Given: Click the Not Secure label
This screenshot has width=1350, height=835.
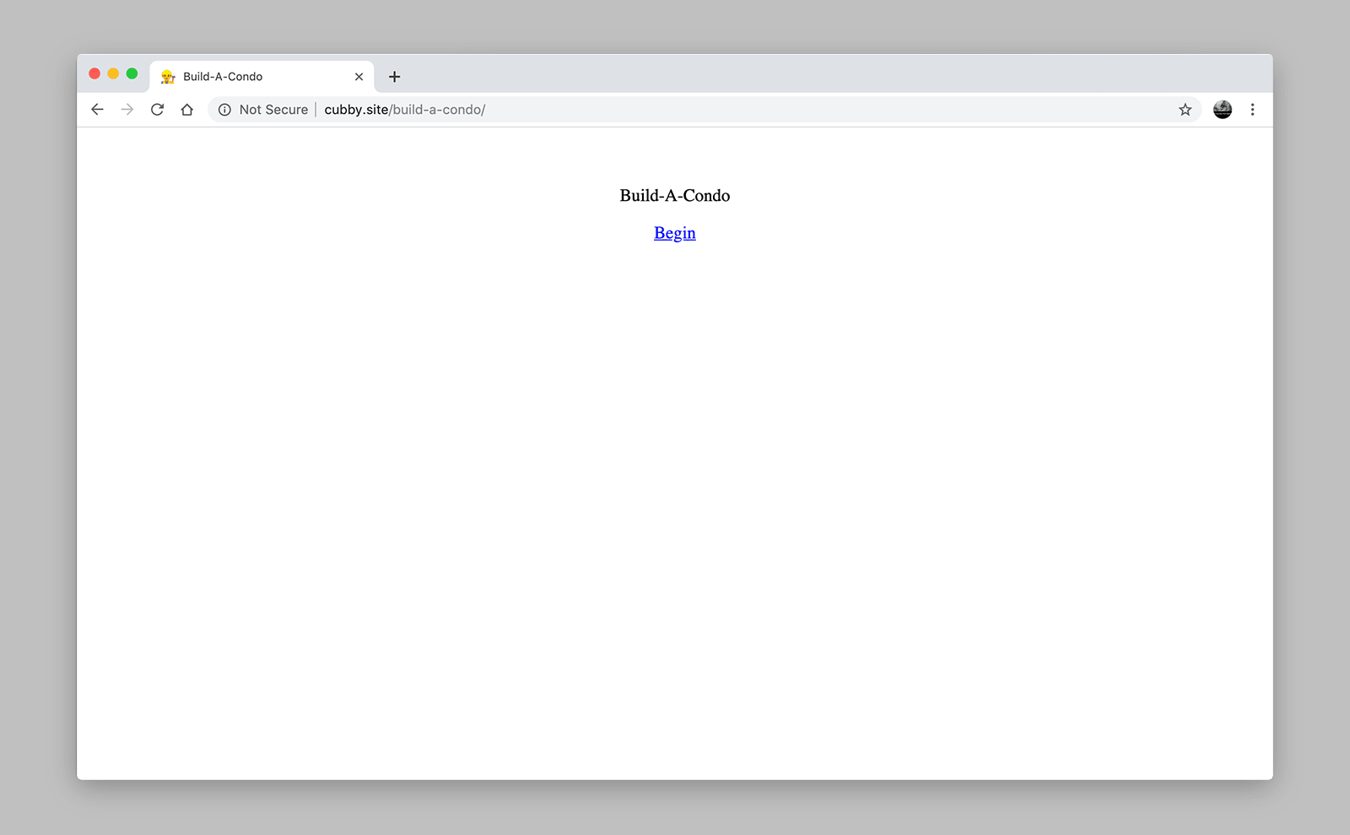Looking at the screenshot, I should pyautogui.click(x=273, y=110).
